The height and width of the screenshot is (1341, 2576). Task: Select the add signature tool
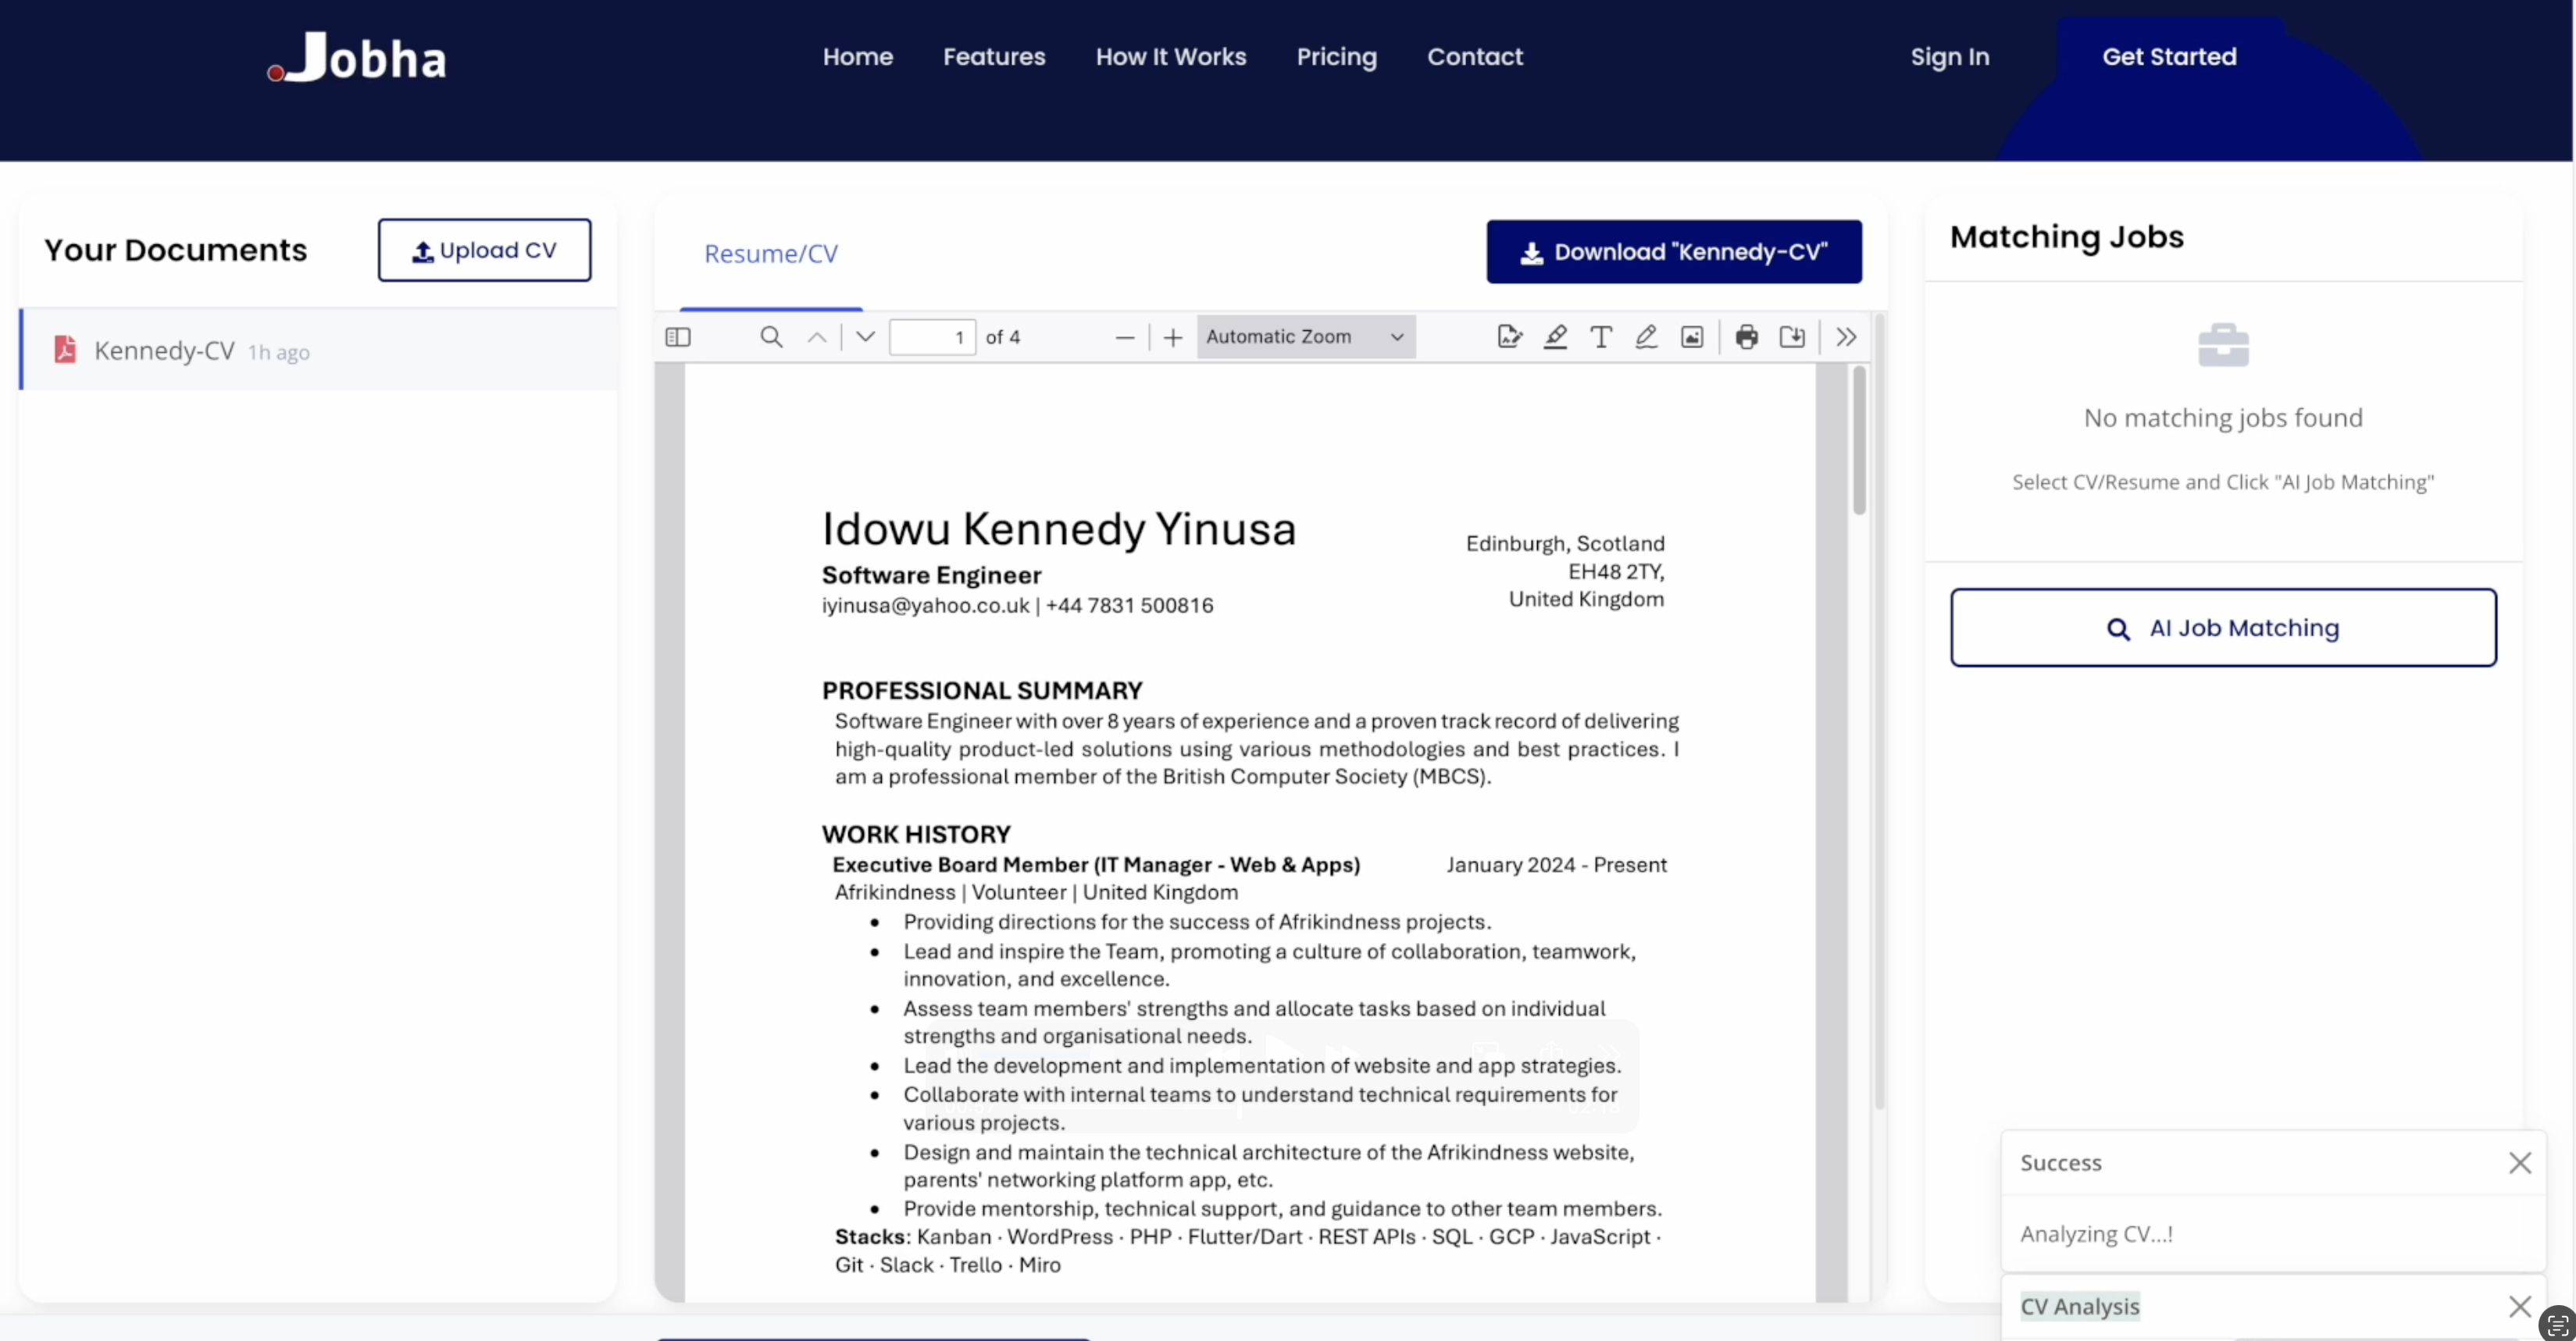pyautogui.click(x=1509, y=336)
